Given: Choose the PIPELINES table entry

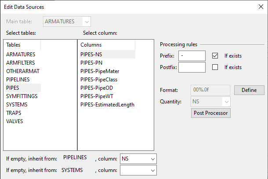Looking at the screenshot, I should click(18, 80).
